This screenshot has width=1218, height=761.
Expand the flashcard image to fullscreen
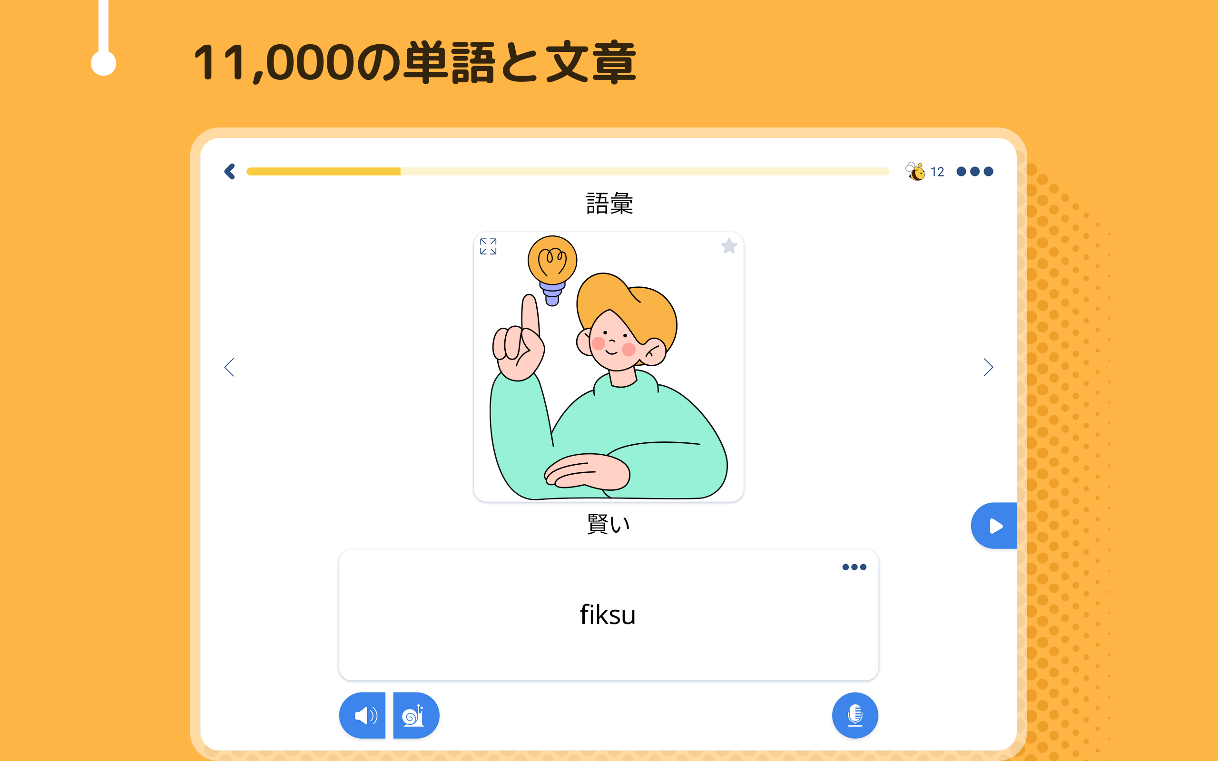click(488, 247)
